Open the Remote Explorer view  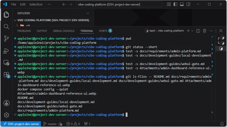pos(6,63)
